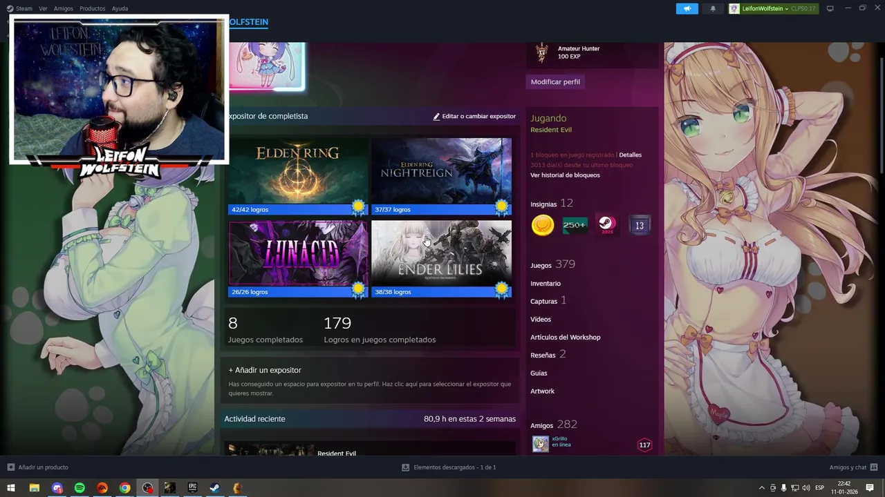
Task: Click xGrillo's level 117 badge
Action: click(644, 445)
